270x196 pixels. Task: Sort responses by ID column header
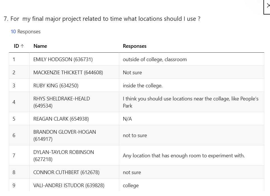point(16,46)
